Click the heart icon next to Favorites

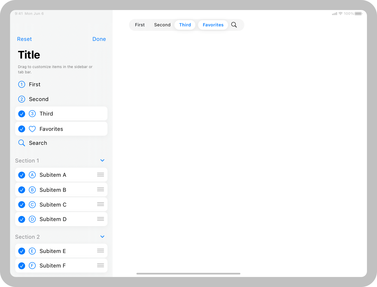click(x=32, y=129)
